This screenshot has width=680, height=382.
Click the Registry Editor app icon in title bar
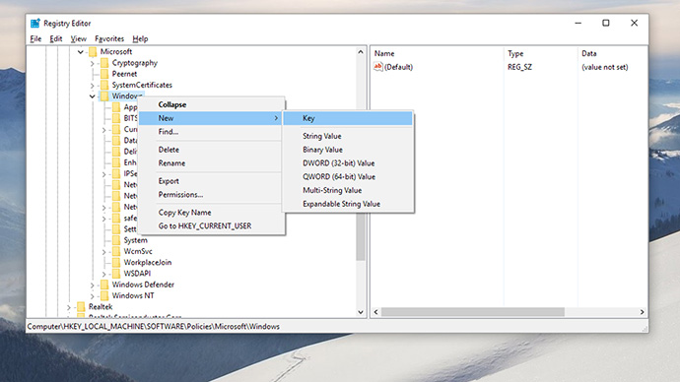35,23
